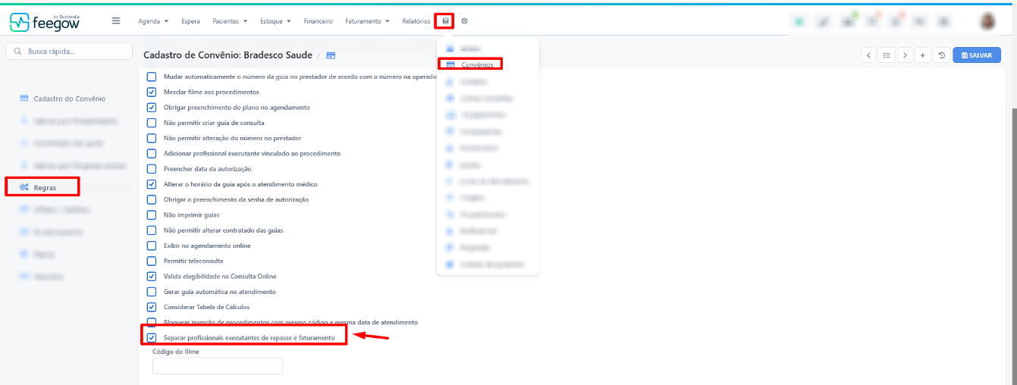Open the convênio list view icon
This screenshot has width=1017, height=385.
[887, 55]
